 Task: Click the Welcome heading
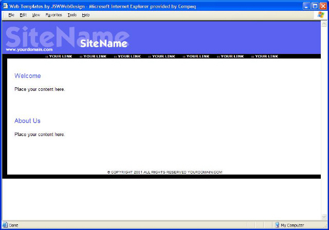coord(28,76)
